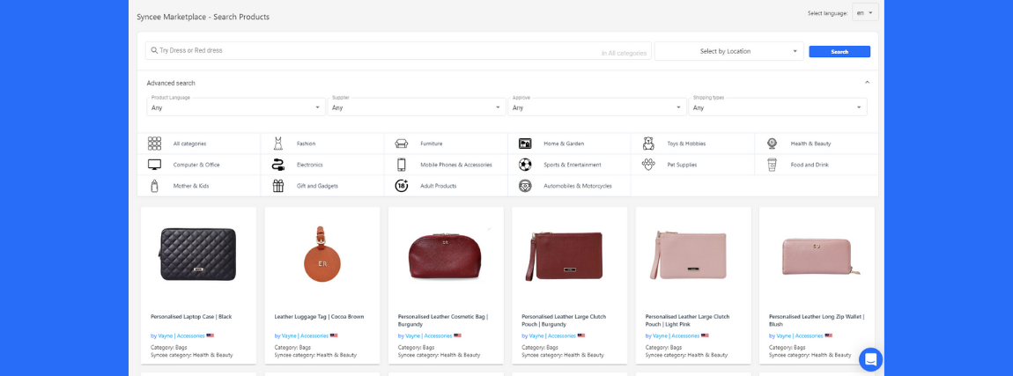Viewport: 1013px width, 376px height.
Task: Click the All categories grid icon
Action: 155,144
